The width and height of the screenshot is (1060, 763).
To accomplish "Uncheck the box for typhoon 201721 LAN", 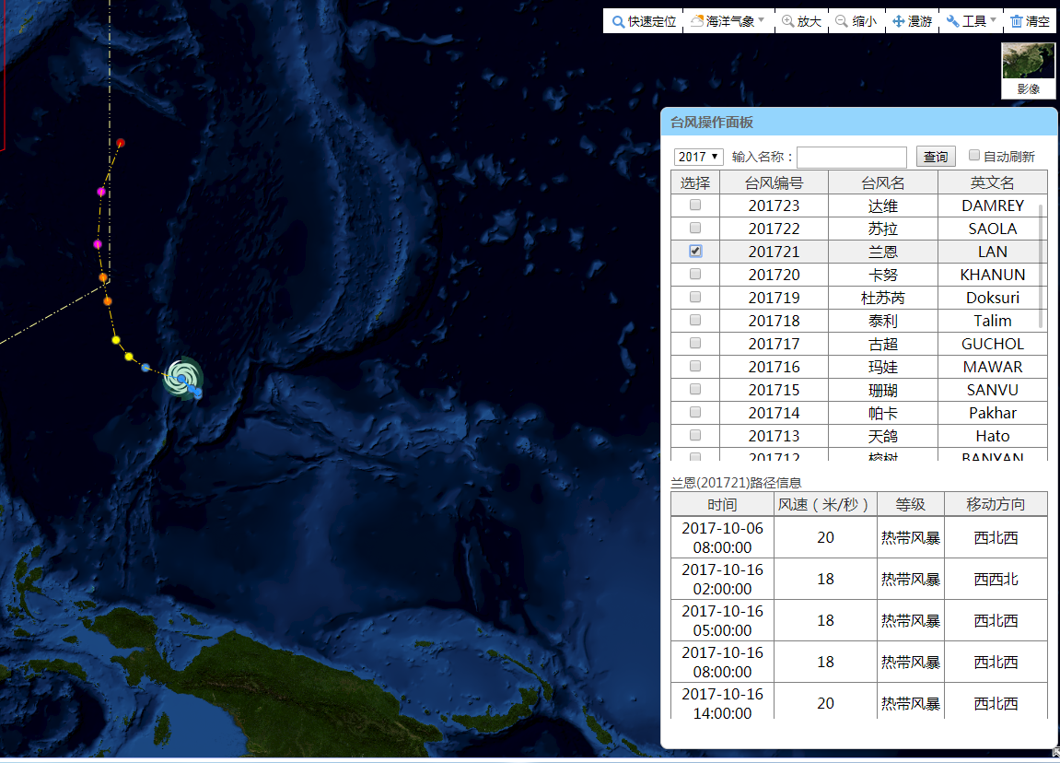I will click(x=695, y=251).
